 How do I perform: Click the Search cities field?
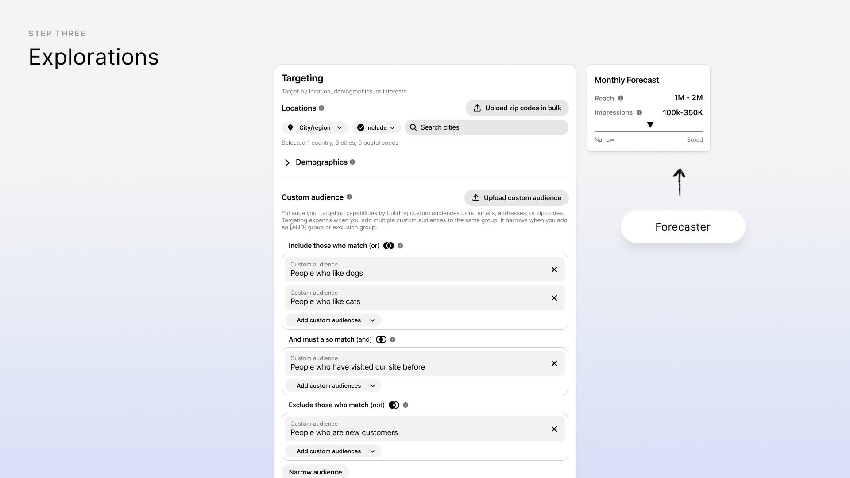[487, 127]
